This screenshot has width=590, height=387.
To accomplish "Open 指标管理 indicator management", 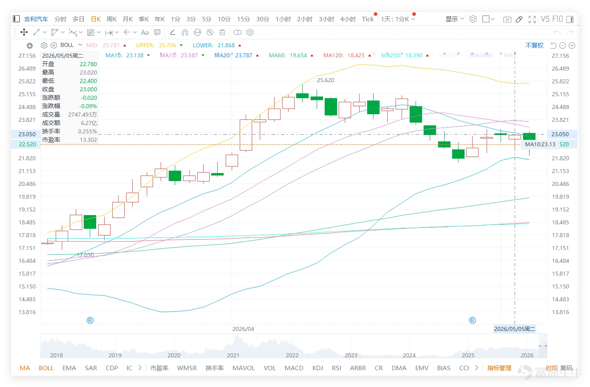I will 499,368.
